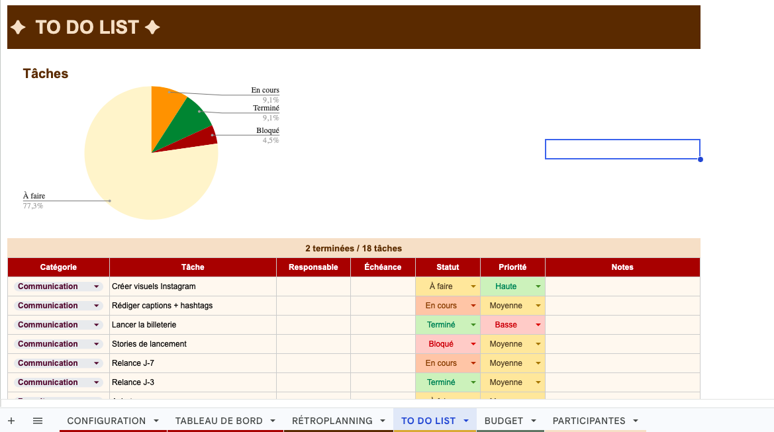The width and height of the screenshot is (774, 432).
Task: Open the CONFIGURATION tab menu arrow
Action: coord(156,421)
